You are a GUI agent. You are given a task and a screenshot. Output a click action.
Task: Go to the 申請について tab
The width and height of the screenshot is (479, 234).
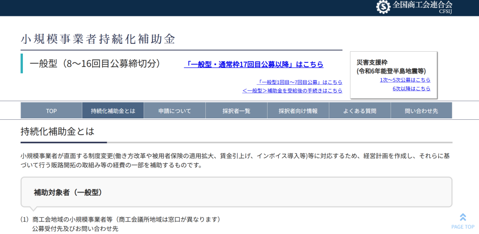coord(174,111)
